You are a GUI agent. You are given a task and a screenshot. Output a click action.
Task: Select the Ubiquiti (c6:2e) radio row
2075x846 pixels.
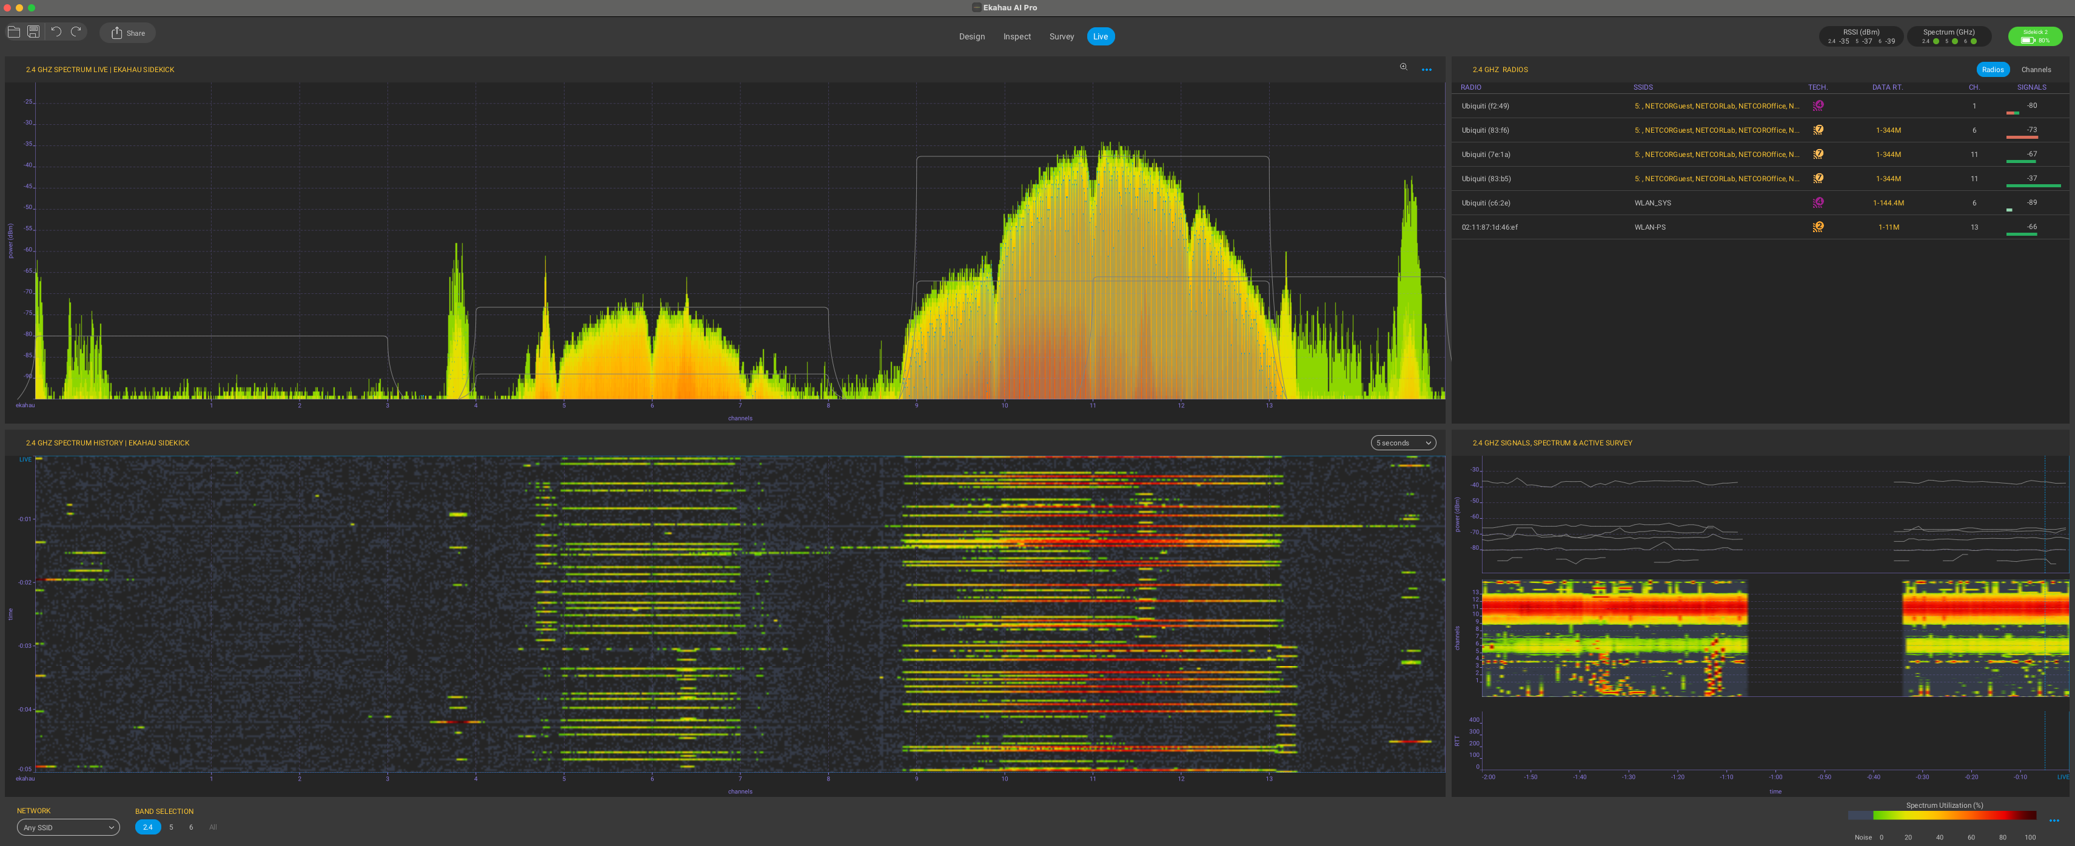point(1760,202)
